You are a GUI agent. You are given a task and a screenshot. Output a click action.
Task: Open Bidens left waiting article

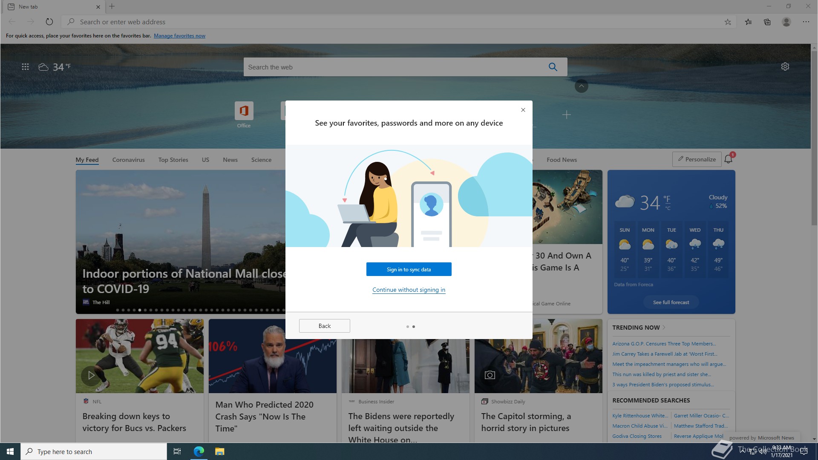point(401,428)
